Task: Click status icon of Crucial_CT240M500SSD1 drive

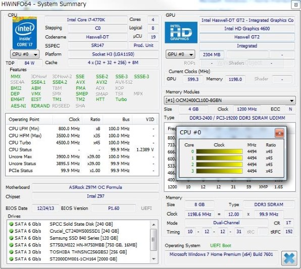Action: [x=11, y=231]
